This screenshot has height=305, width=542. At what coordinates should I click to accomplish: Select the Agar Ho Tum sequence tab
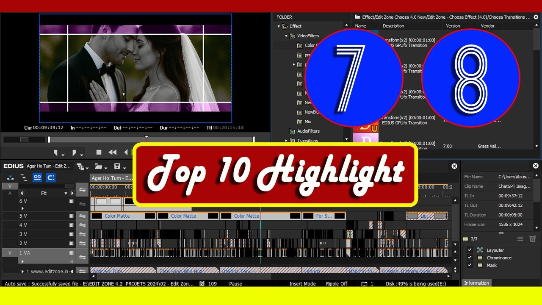pos(112,178)
